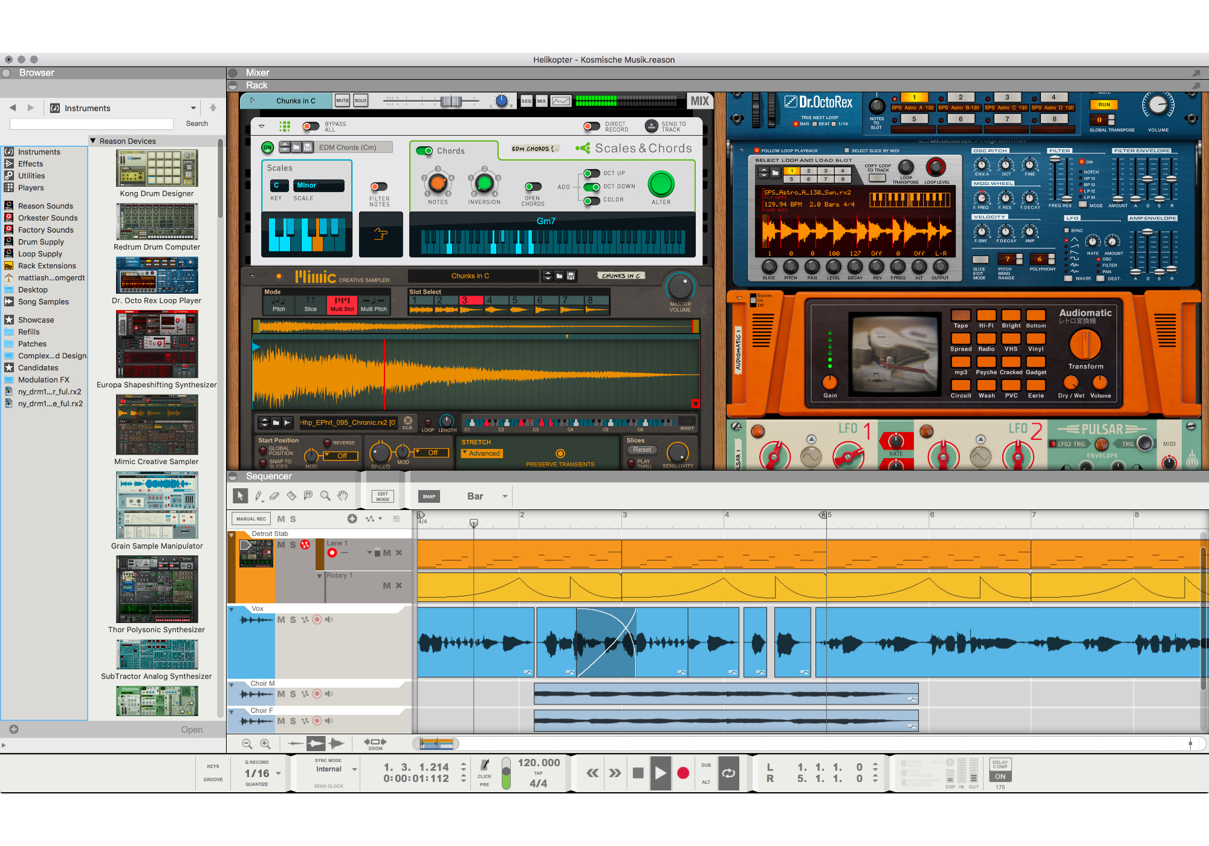Open the Sync Mode Internal dropdown

(354, 769)
